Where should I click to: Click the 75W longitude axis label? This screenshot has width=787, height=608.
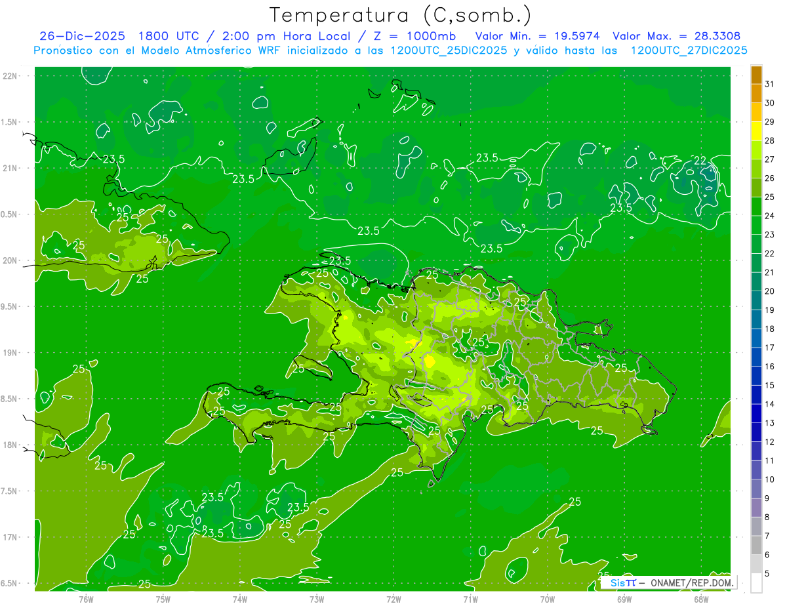pos(163,599)
